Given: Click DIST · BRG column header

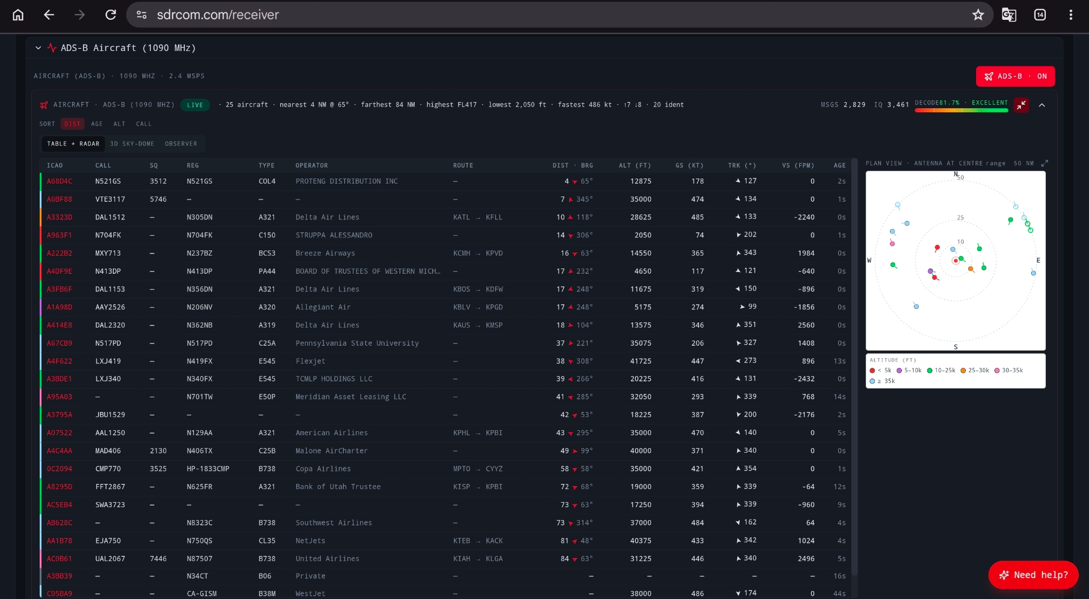Looking at the screenshot, I should click(x=573, y=165).
